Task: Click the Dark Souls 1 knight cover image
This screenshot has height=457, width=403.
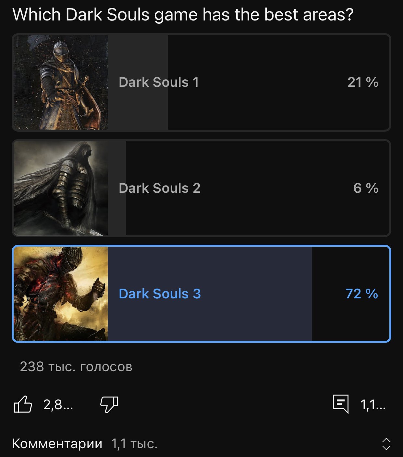Action: (61, 83)
